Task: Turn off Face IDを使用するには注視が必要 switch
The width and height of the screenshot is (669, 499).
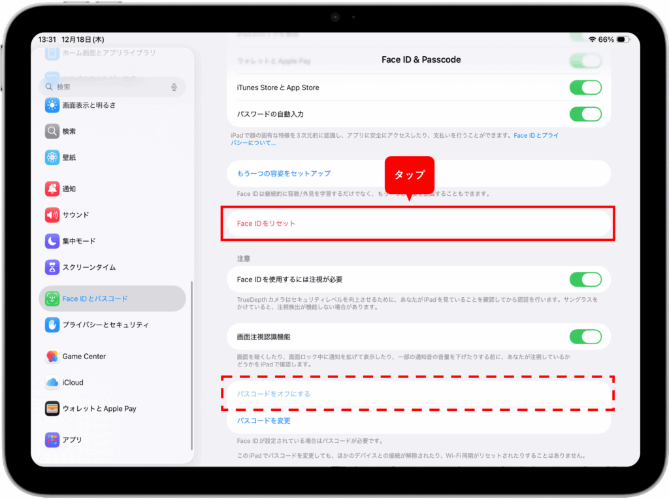Action: pyautogui.click(x=585, y=280)
